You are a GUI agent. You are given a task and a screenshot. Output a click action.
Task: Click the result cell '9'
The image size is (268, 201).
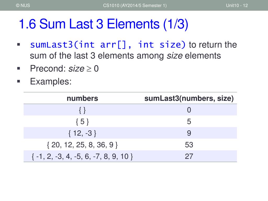(x=189, y=133)
